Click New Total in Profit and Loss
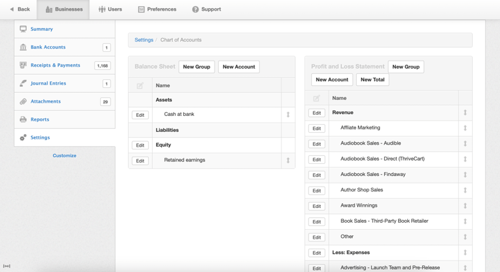The width and height of the screenshot is (500, 272). (372, 79)
